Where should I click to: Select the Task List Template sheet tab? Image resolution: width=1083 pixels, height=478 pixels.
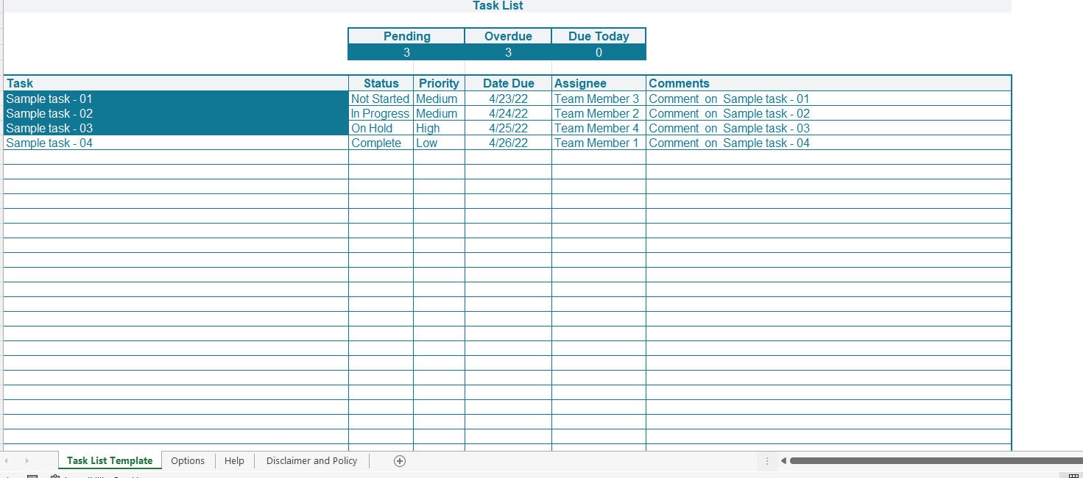click(109, 460)
